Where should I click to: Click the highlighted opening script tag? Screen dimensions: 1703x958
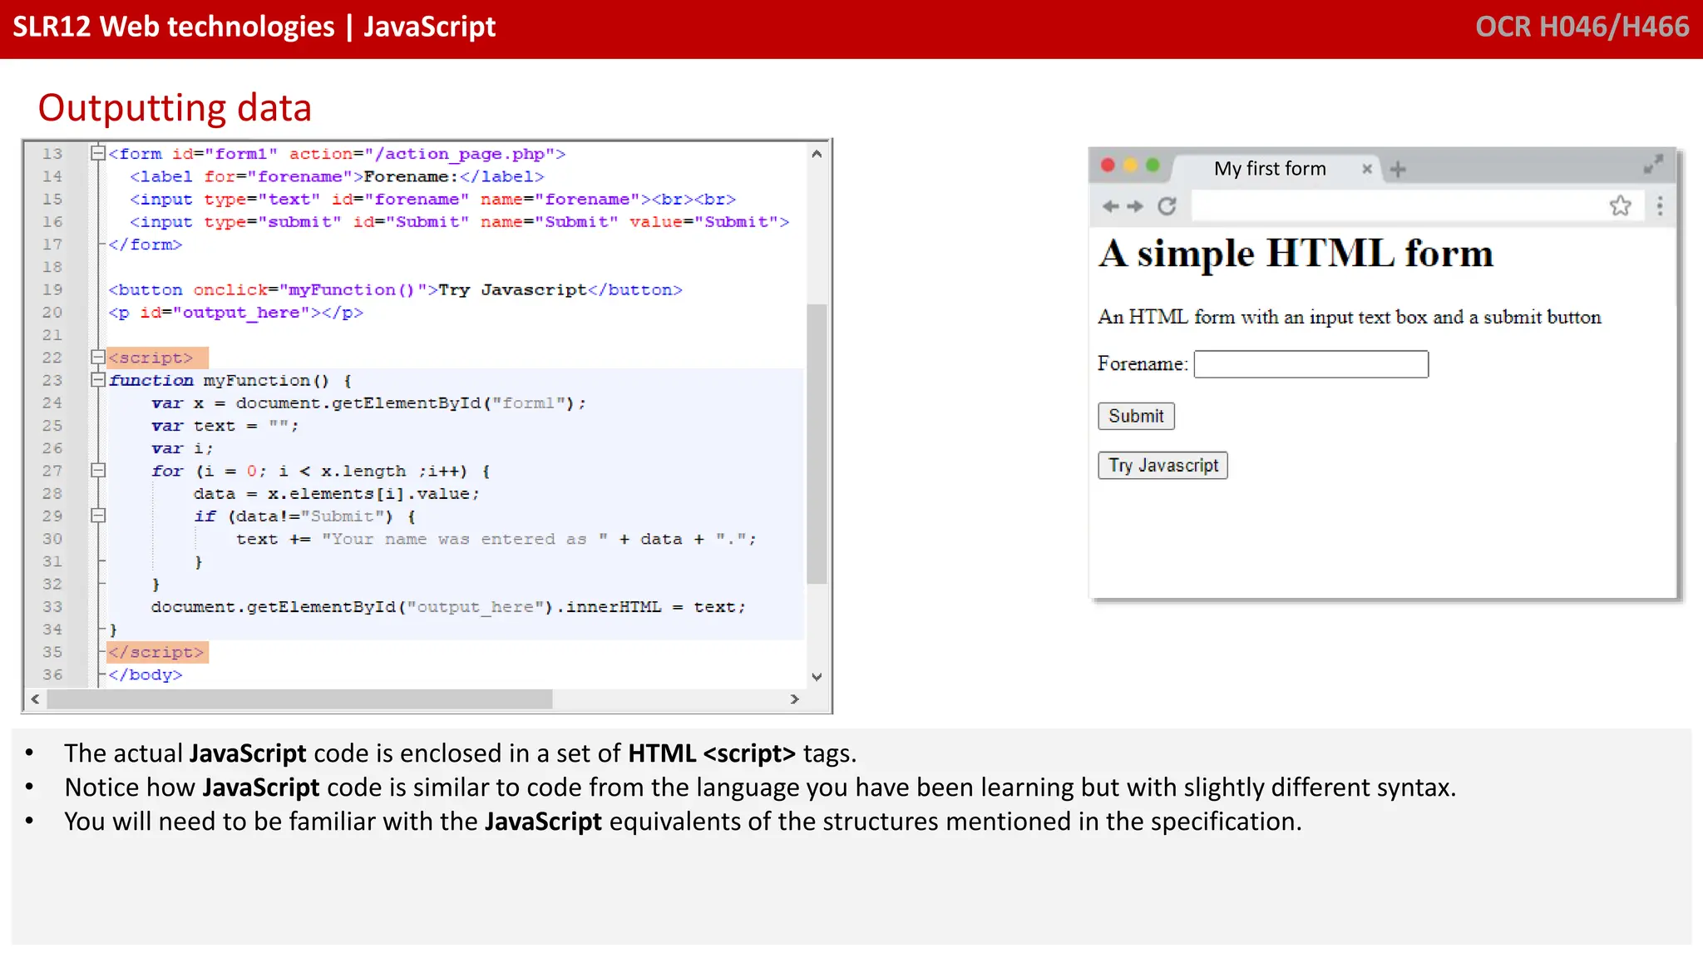[x=157, y=358]
